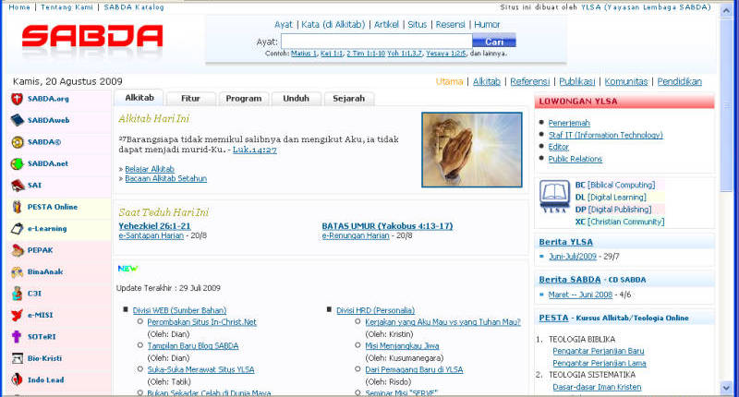This screenshot has width=739, height=397.
Task: Open the Juni-Juli/2009 news link
Action: tap(572, 257)
